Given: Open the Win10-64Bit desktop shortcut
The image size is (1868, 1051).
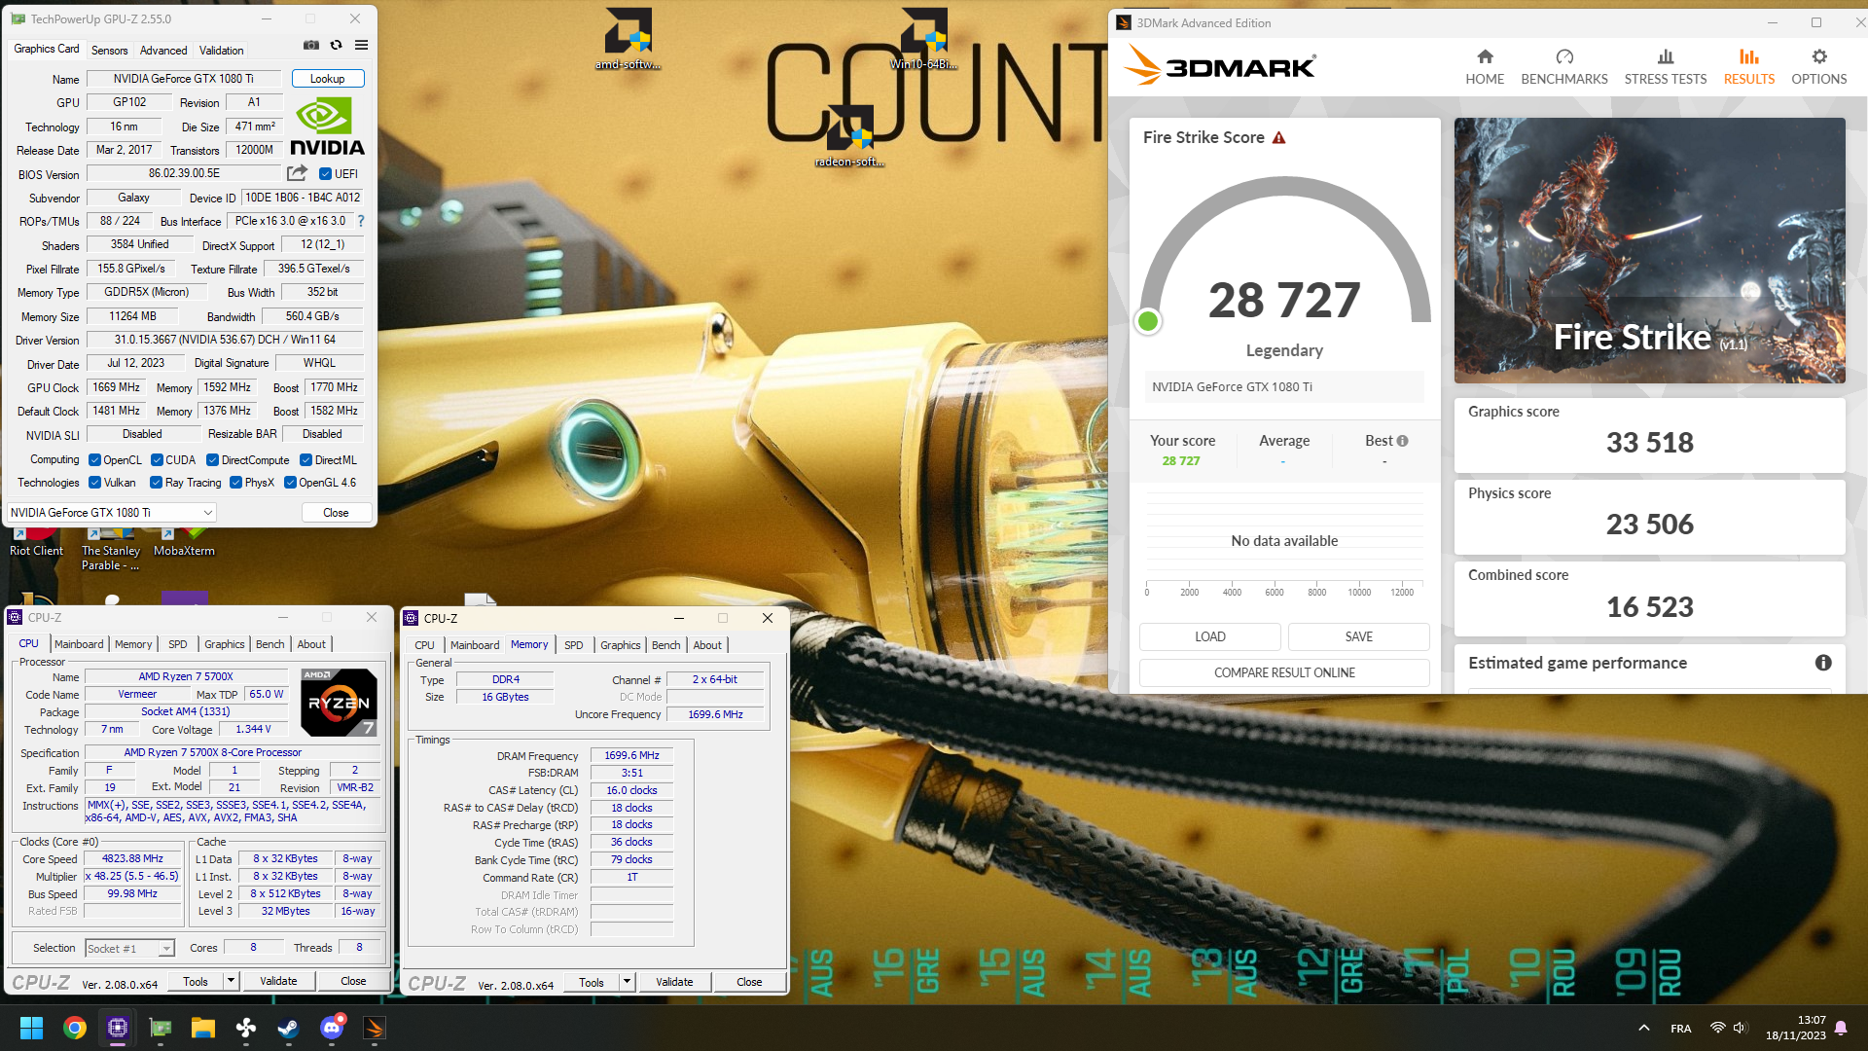Looking at the screenshot, I should pos(924,40).
